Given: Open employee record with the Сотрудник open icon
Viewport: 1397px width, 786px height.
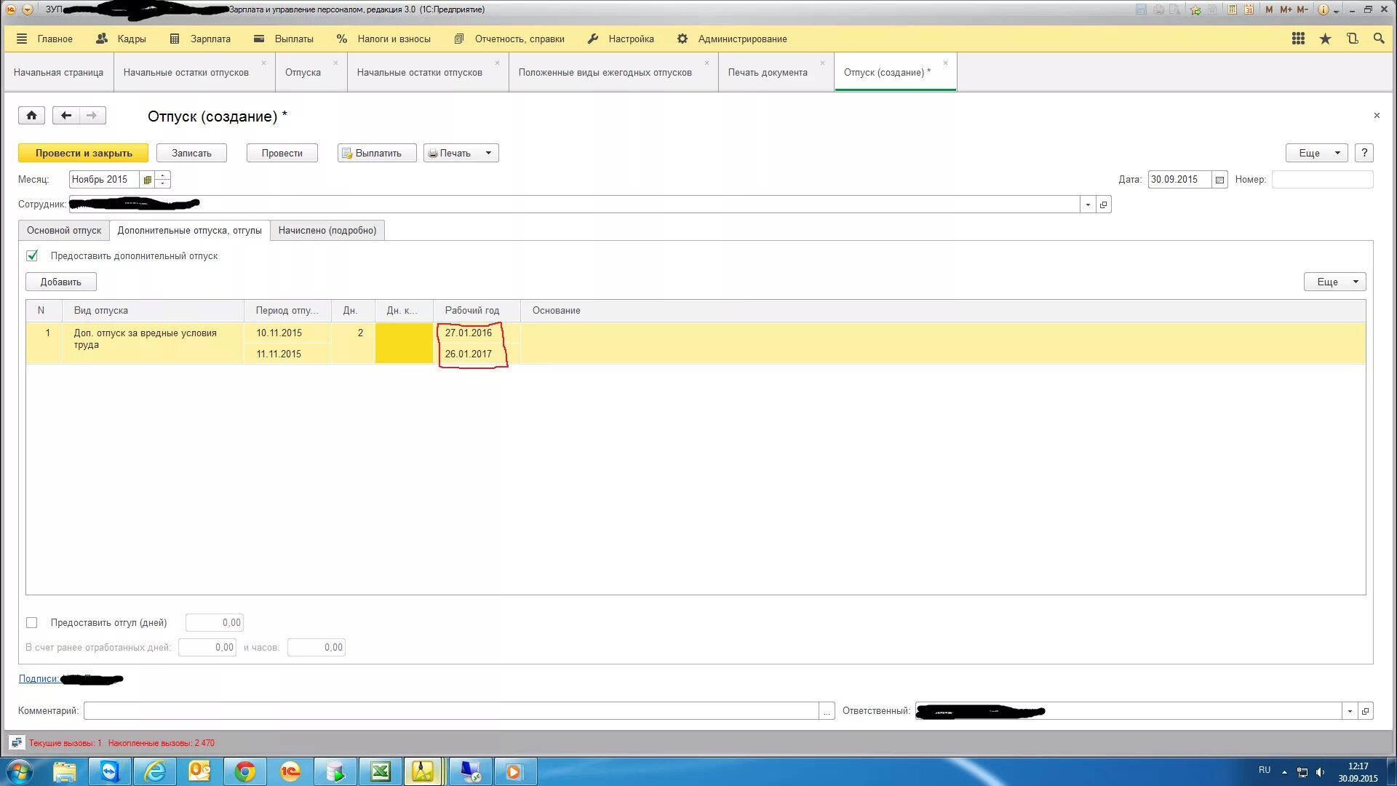Looking at the screenshot, I should (1104, 205).
